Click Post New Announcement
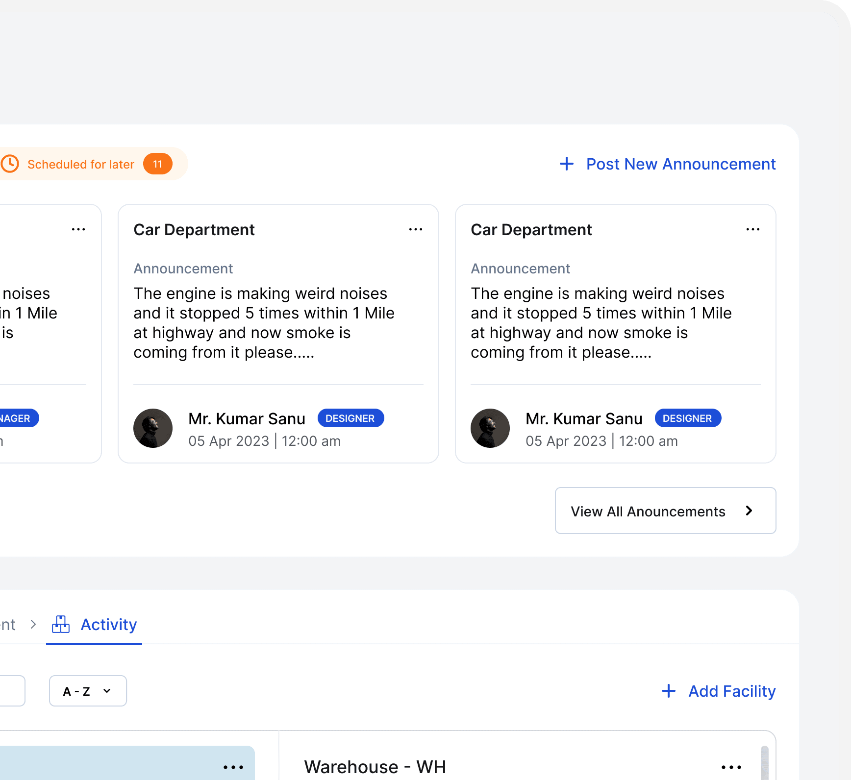 tap(680, 164)
